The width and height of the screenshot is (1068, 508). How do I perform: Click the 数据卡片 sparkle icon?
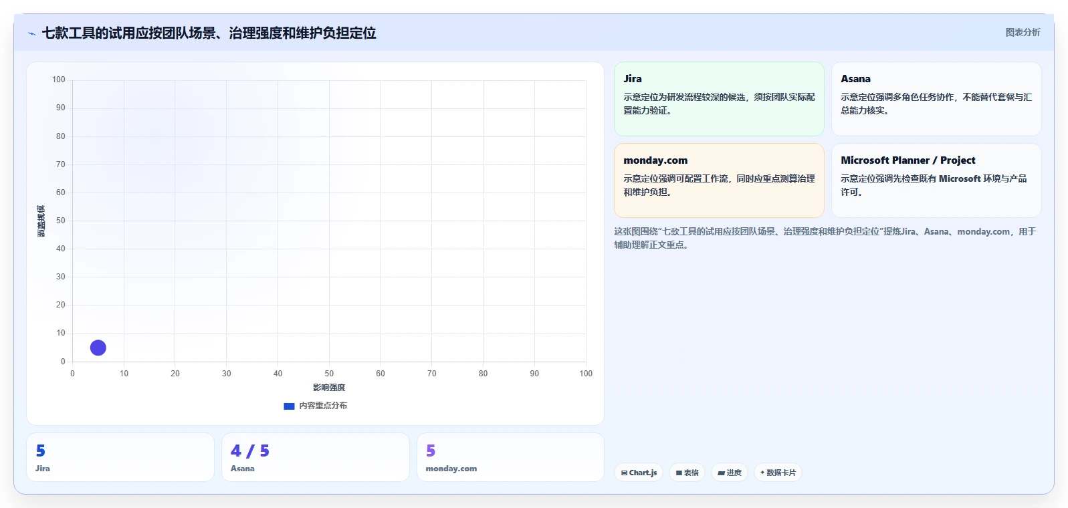(x=762, y=473)
